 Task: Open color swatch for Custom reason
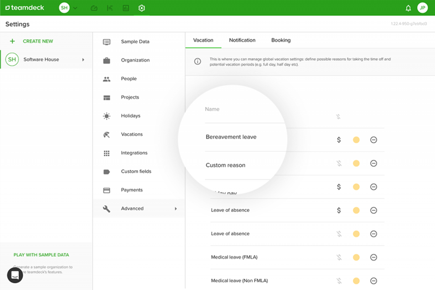click(356, 163)
